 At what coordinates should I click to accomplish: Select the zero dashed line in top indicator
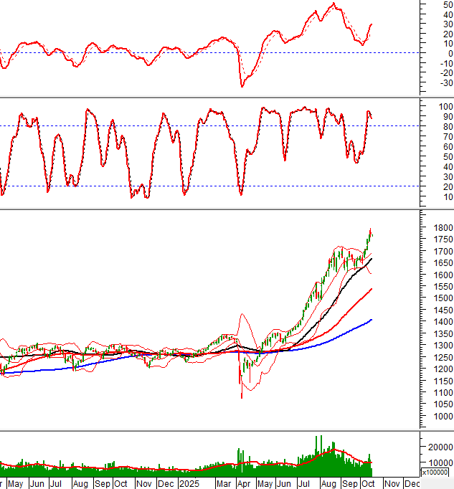coord(143,52)
